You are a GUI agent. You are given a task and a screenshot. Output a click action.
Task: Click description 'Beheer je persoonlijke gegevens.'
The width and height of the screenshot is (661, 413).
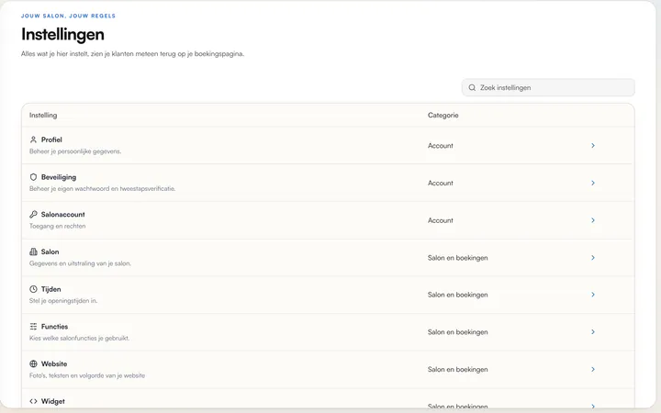click(75, 151)
